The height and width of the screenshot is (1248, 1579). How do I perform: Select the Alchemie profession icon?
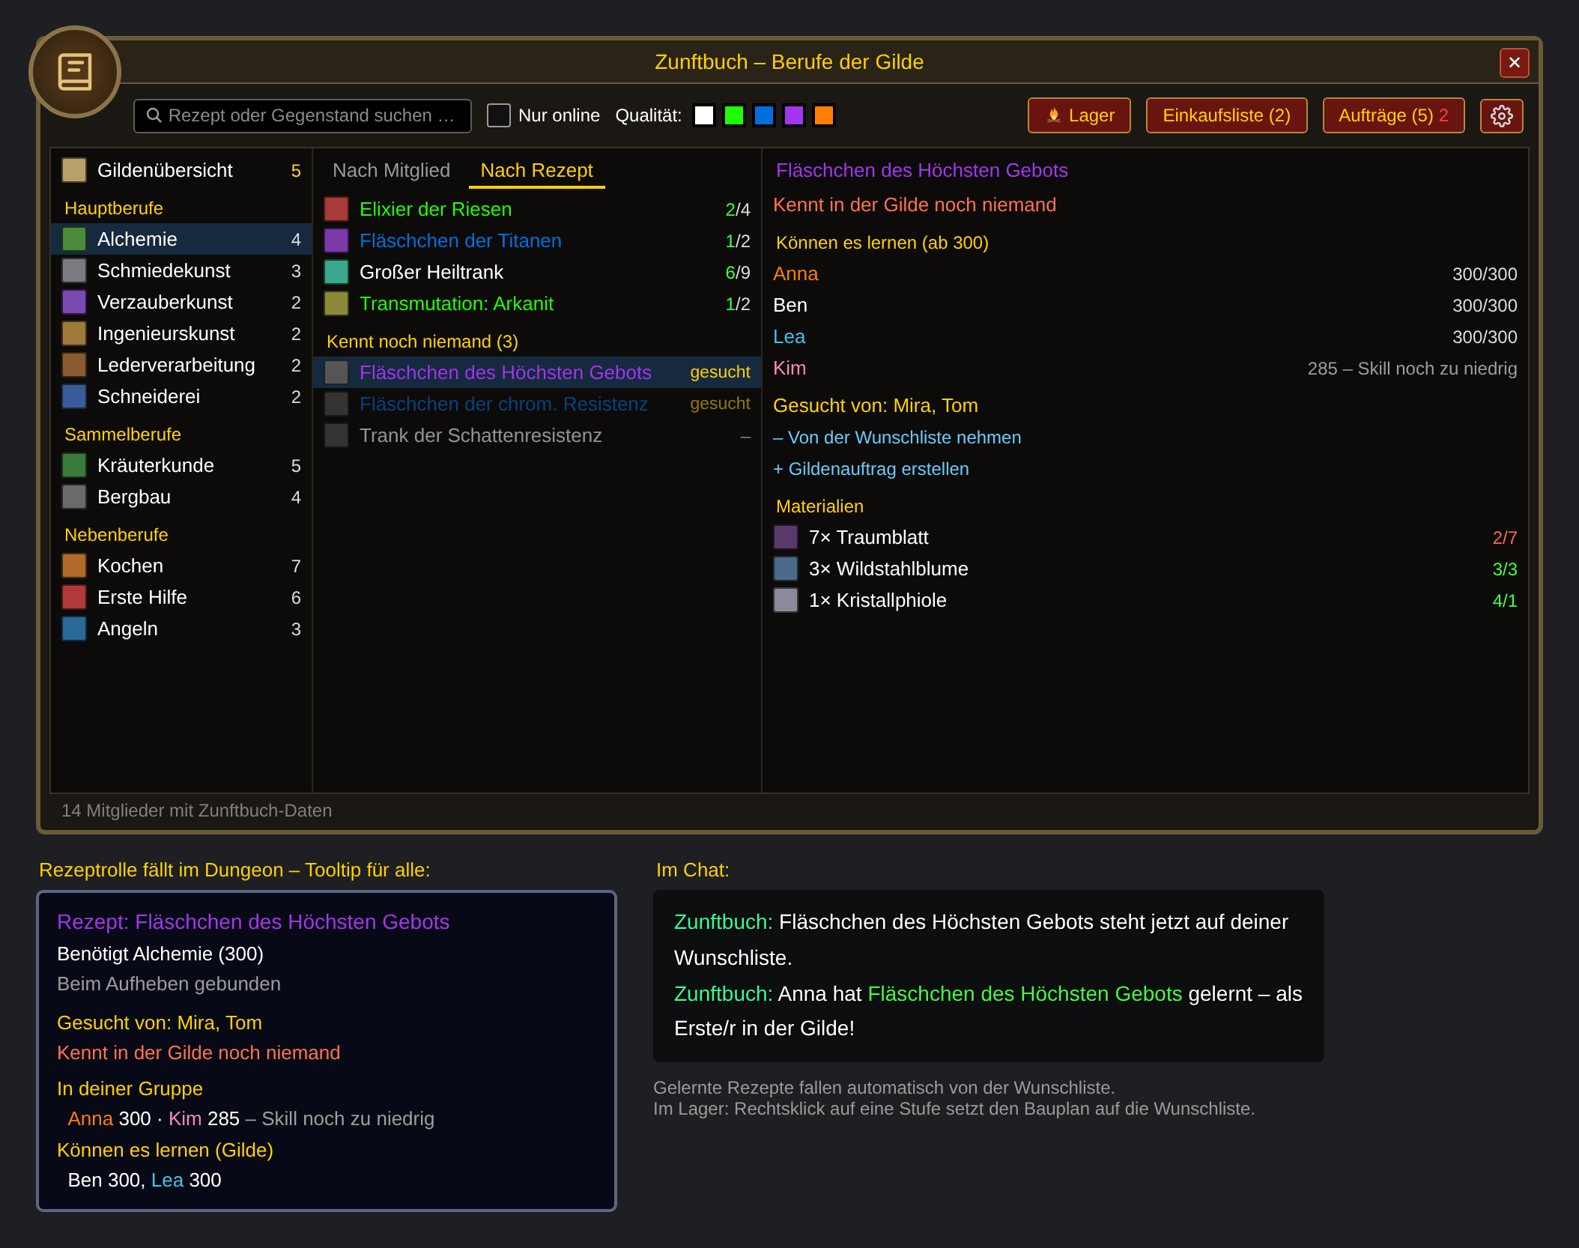[74, 239]
